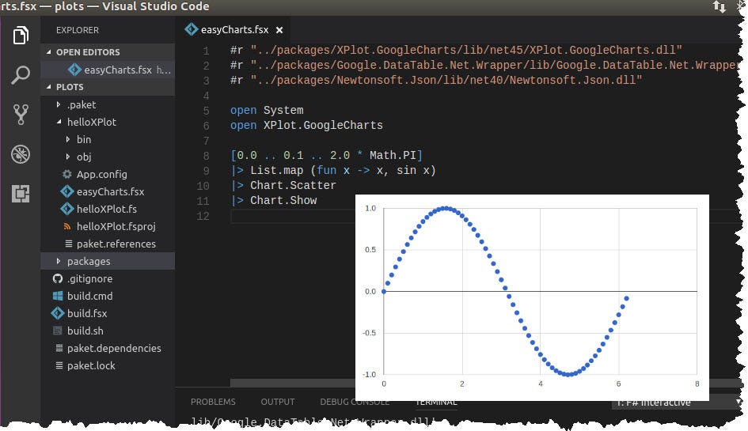Screen dimensions: 748x431
Task: Expand the .paket folder
Action: (x=59, y=104)
